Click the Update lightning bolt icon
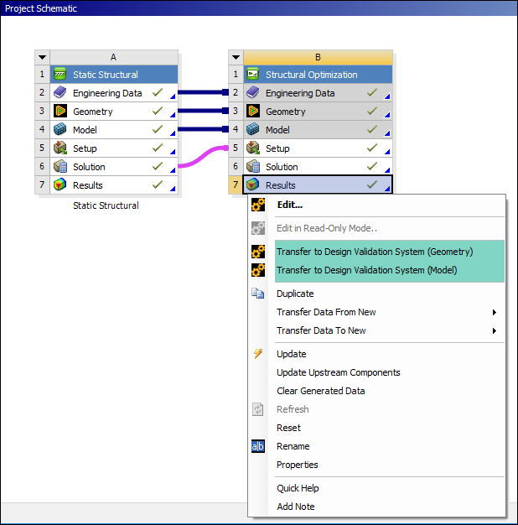This screenshot has height=525, width=518. coord(258,354)
